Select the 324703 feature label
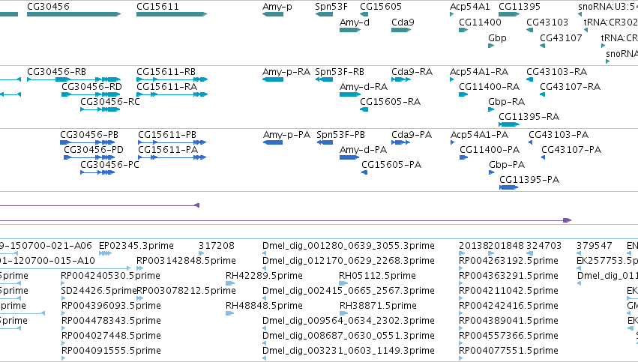Image resolution: width=638 pixels, height=362 pixels. [544, 246]
